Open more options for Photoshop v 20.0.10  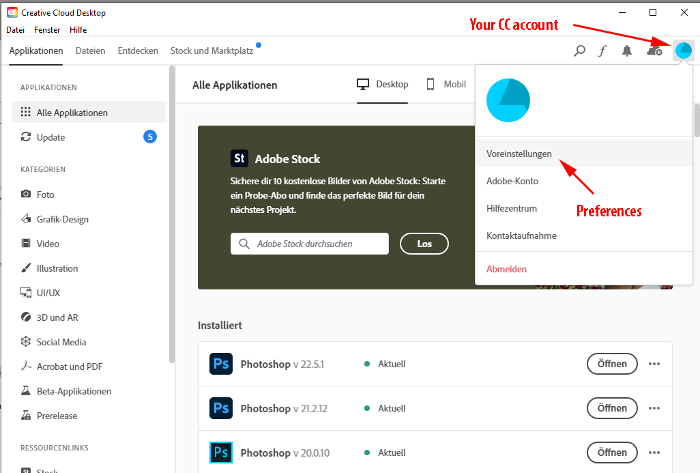tap(654, 453)
